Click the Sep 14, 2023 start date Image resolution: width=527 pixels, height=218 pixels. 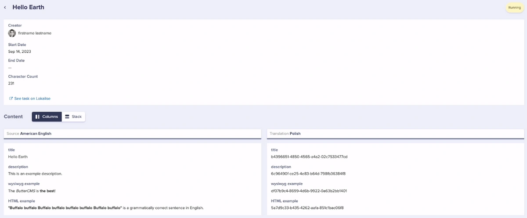click(x=20, y=51)
